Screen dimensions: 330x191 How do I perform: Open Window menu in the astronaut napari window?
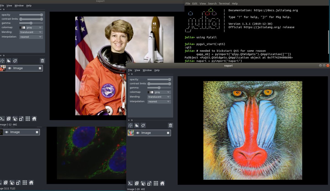click(19, 5)
